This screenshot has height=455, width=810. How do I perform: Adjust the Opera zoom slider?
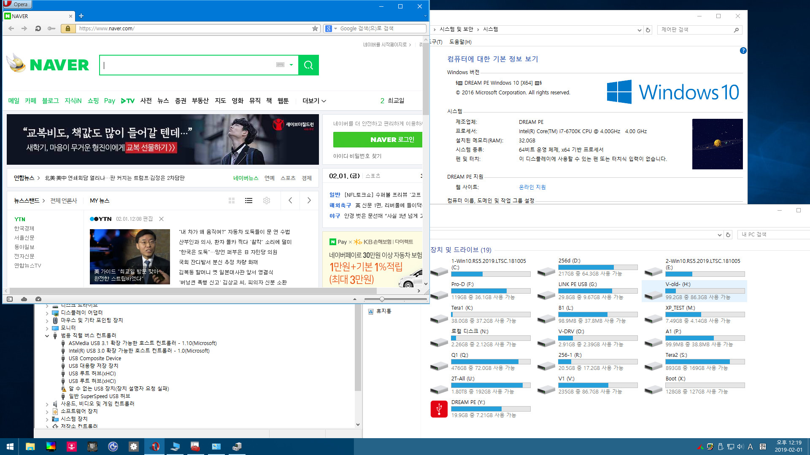pyautogui.click(x=382, y=299)
